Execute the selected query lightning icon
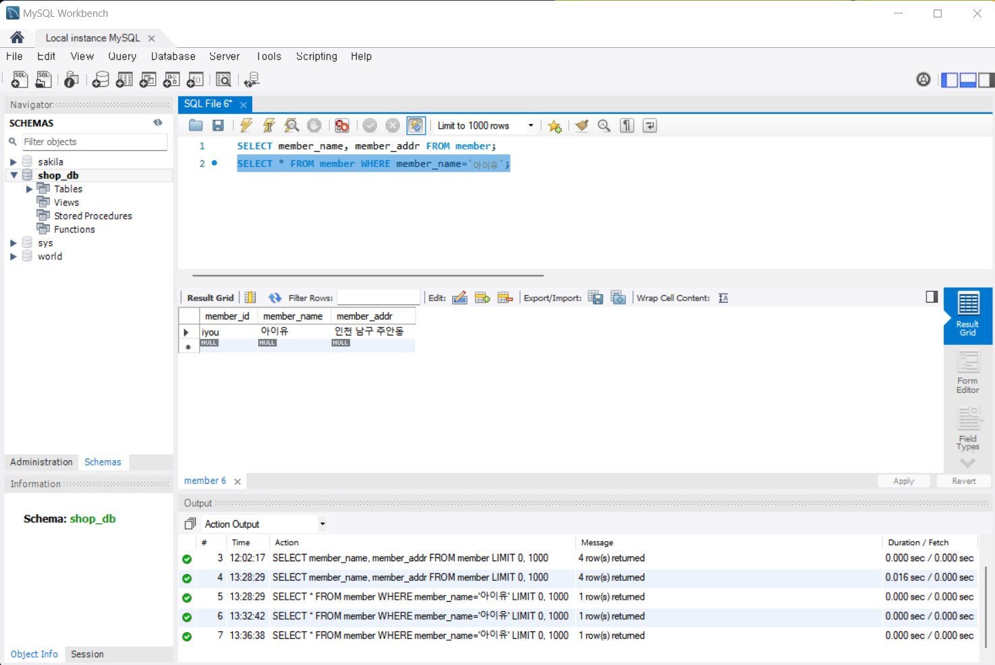 tap(246, 125)
